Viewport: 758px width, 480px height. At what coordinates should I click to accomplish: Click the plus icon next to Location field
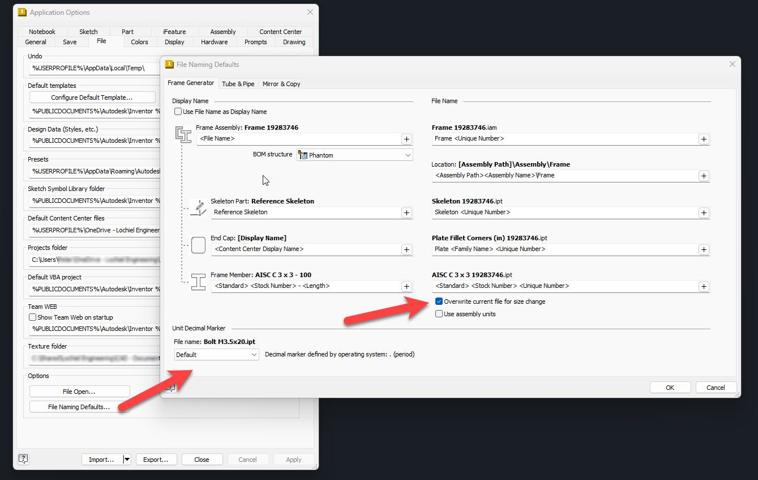pyautogui.click(x=704, y=175)
